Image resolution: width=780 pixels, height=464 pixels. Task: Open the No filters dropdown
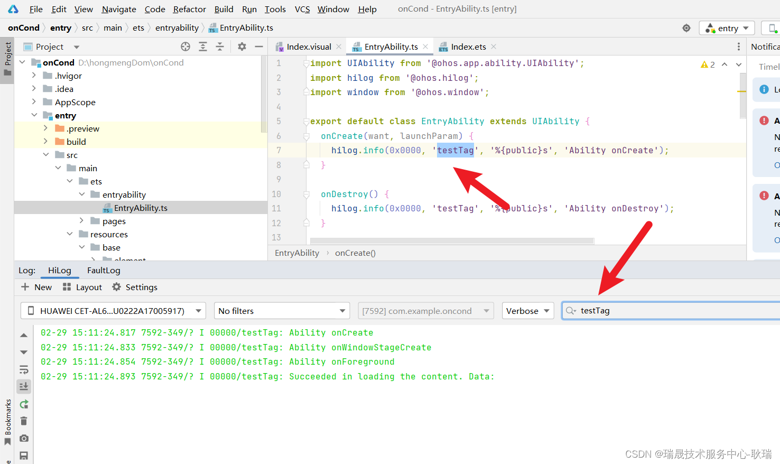coord(282,311)
